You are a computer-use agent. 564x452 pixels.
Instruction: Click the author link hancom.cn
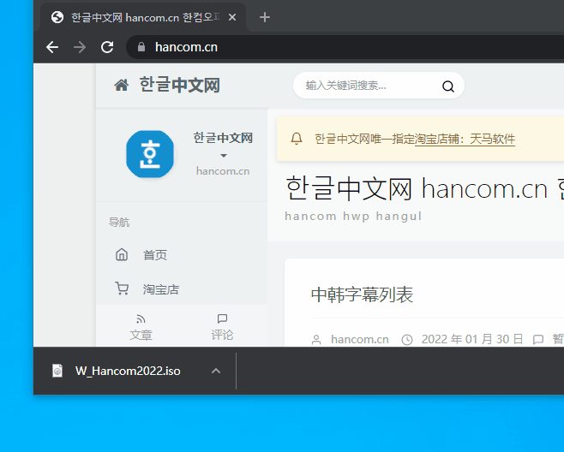[x=360, y=339]
